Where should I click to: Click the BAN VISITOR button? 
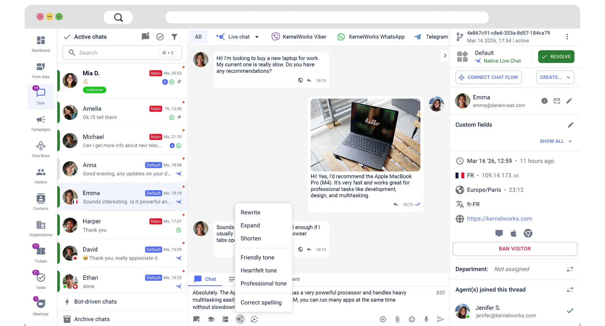(x=515, y=249)
